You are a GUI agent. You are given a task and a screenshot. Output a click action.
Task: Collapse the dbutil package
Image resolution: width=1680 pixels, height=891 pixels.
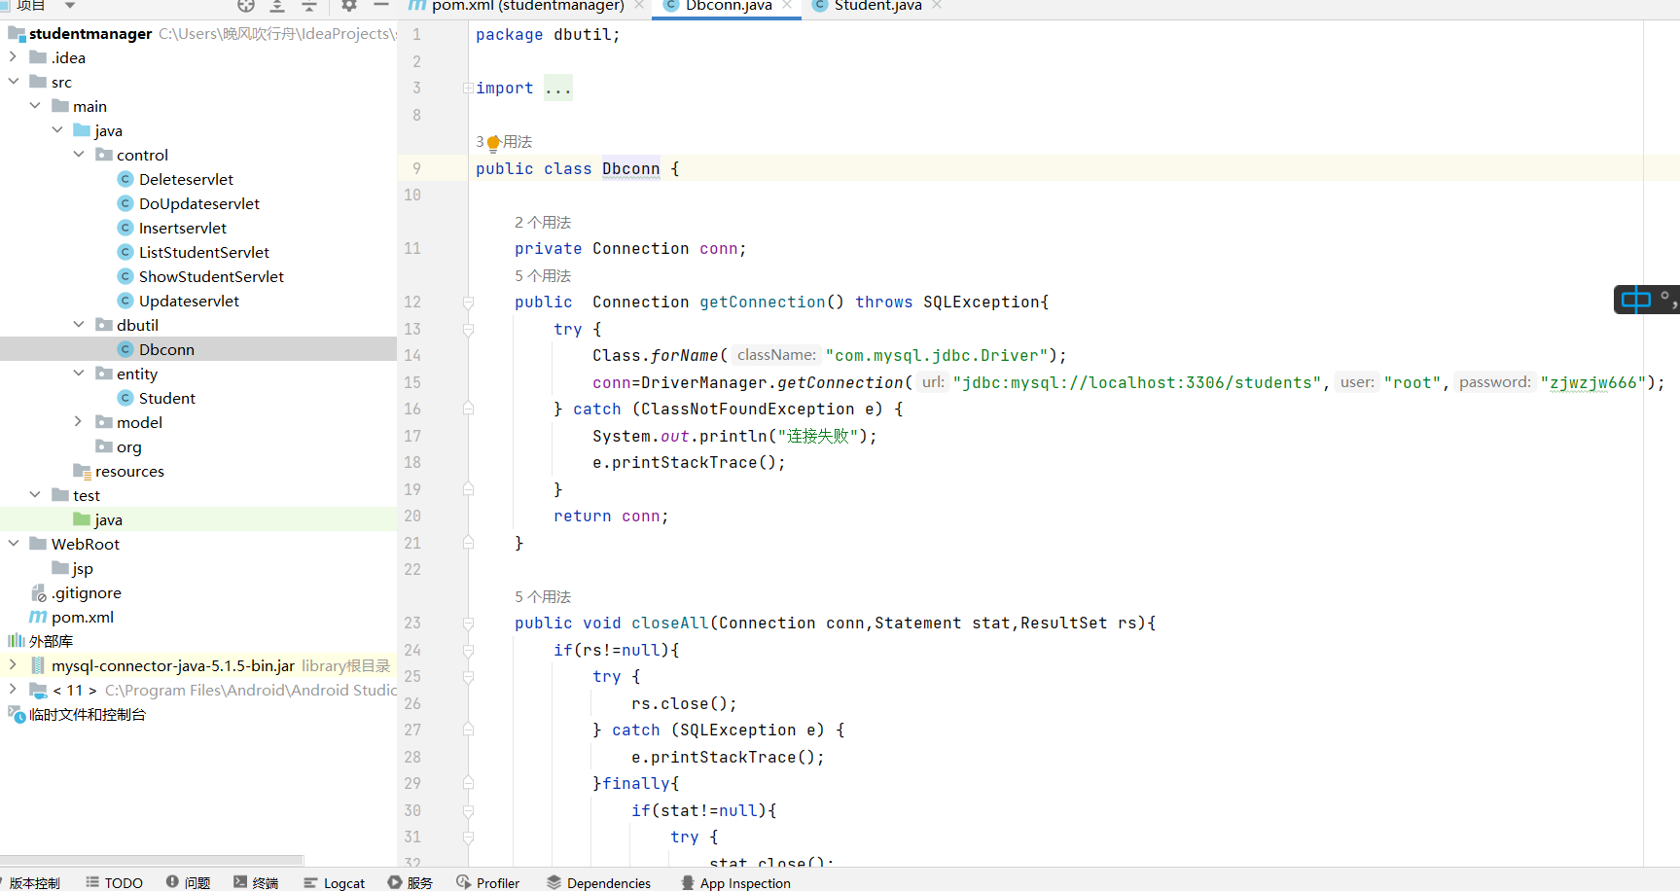point(79,325)
